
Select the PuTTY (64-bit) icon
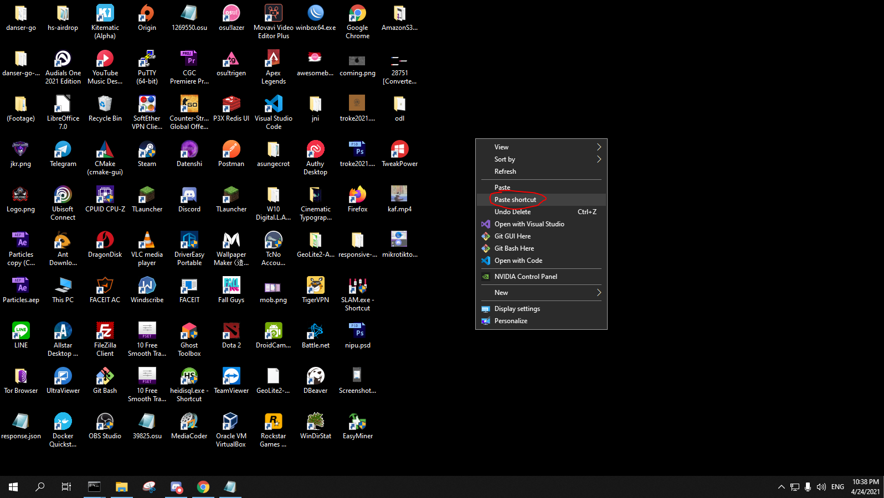click(147, 67)
